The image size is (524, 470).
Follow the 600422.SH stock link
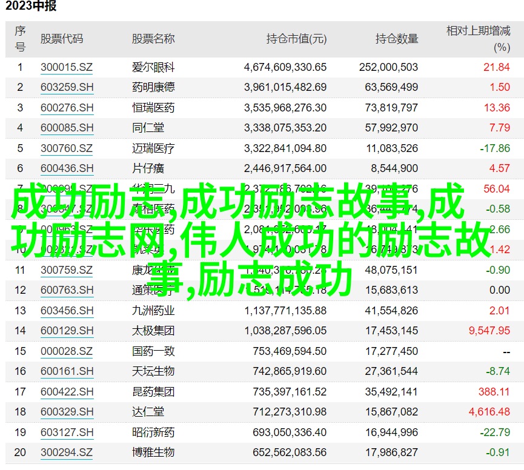[67, 392]
